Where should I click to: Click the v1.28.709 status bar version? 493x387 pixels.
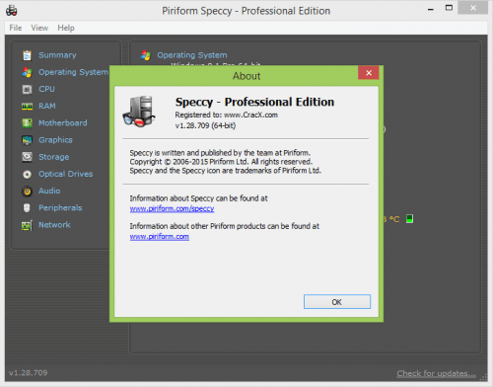point(29,373)
